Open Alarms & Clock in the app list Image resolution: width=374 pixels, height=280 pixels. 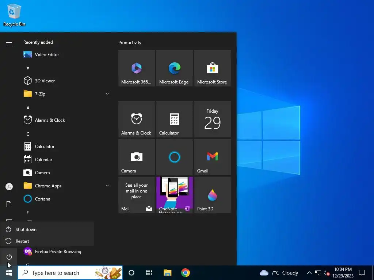[66, 120]
